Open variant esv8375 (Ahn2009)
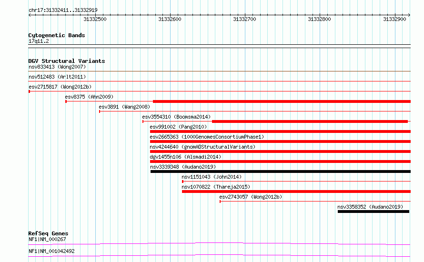This screenshot has height=262, width=424. point(89,97)
